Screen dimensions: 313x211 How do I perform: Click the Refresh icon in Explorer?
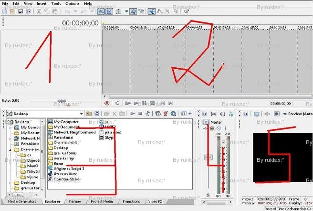[97, 114]
